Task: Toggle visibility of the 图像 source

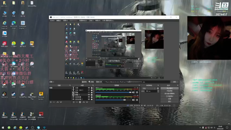Action: (89, 92)
